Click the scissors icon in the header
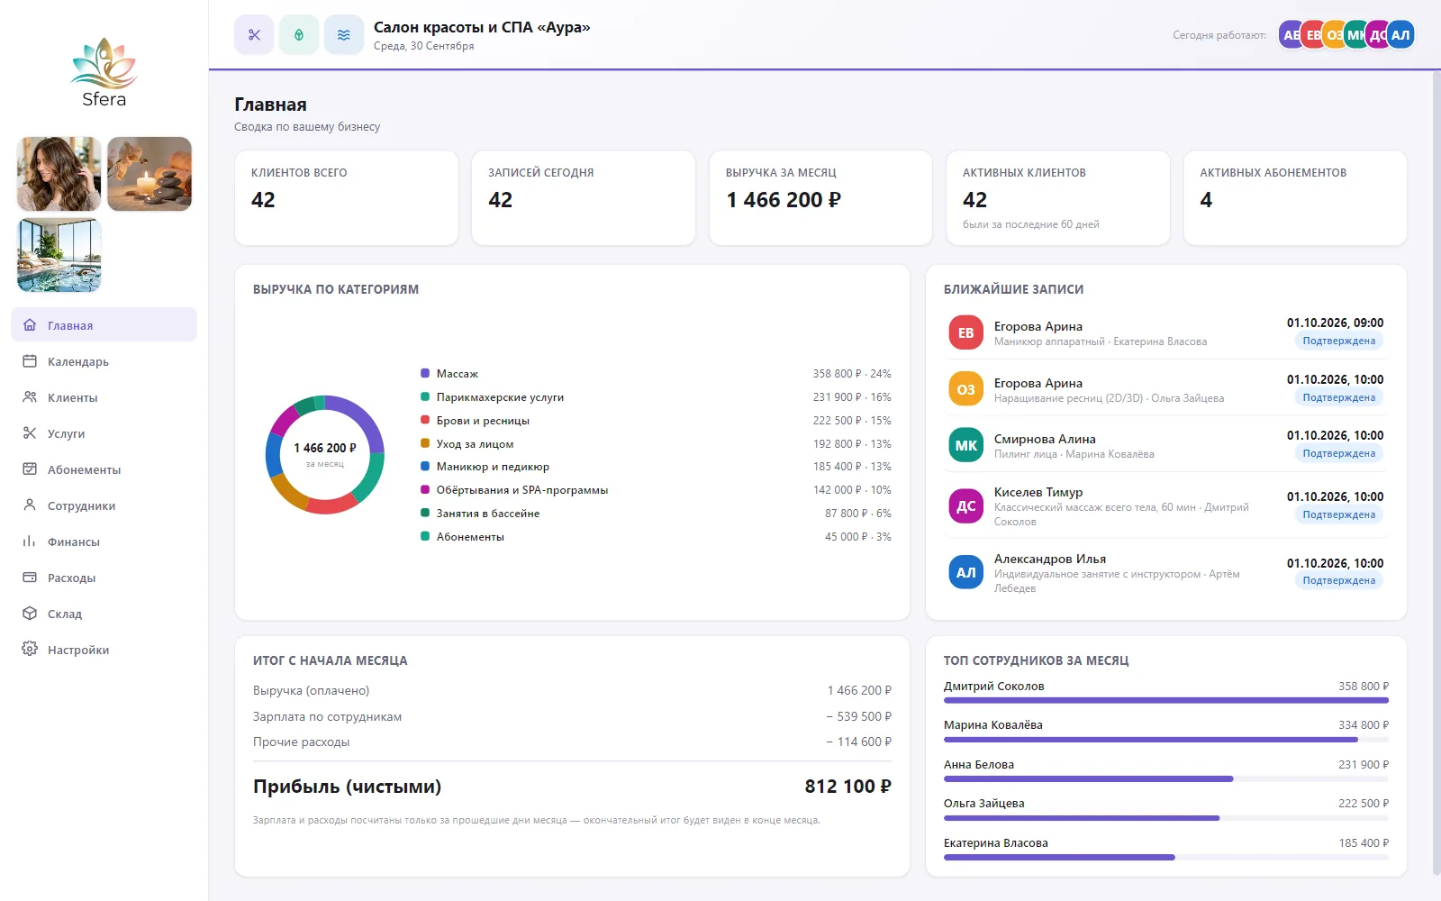Screen dimensions: 1441x901 [x=254, y=35]
